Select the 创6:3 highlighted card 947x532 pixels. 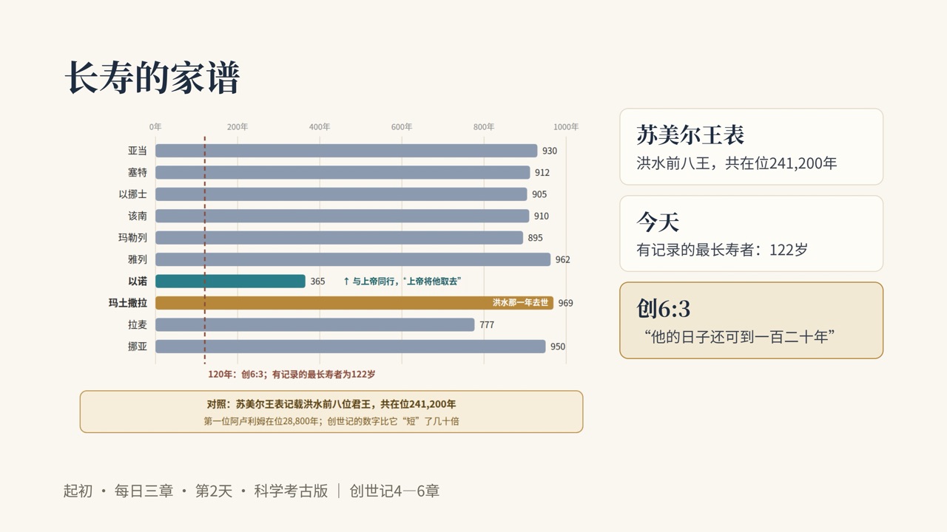[x=751, y=321]
